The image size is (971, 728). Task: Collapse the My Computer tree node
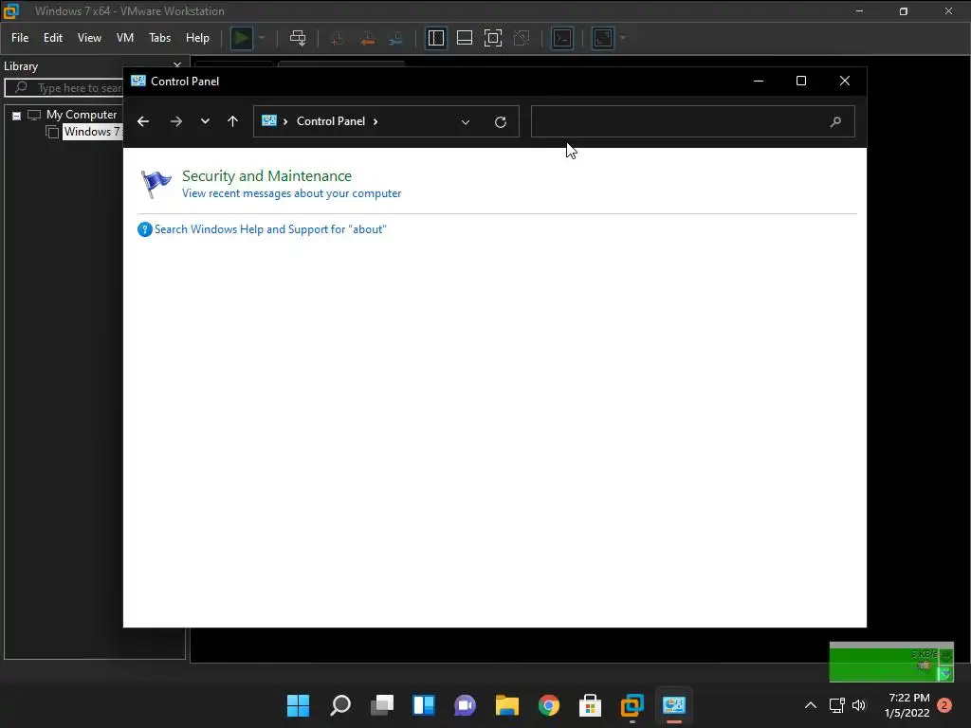point(17,115)
